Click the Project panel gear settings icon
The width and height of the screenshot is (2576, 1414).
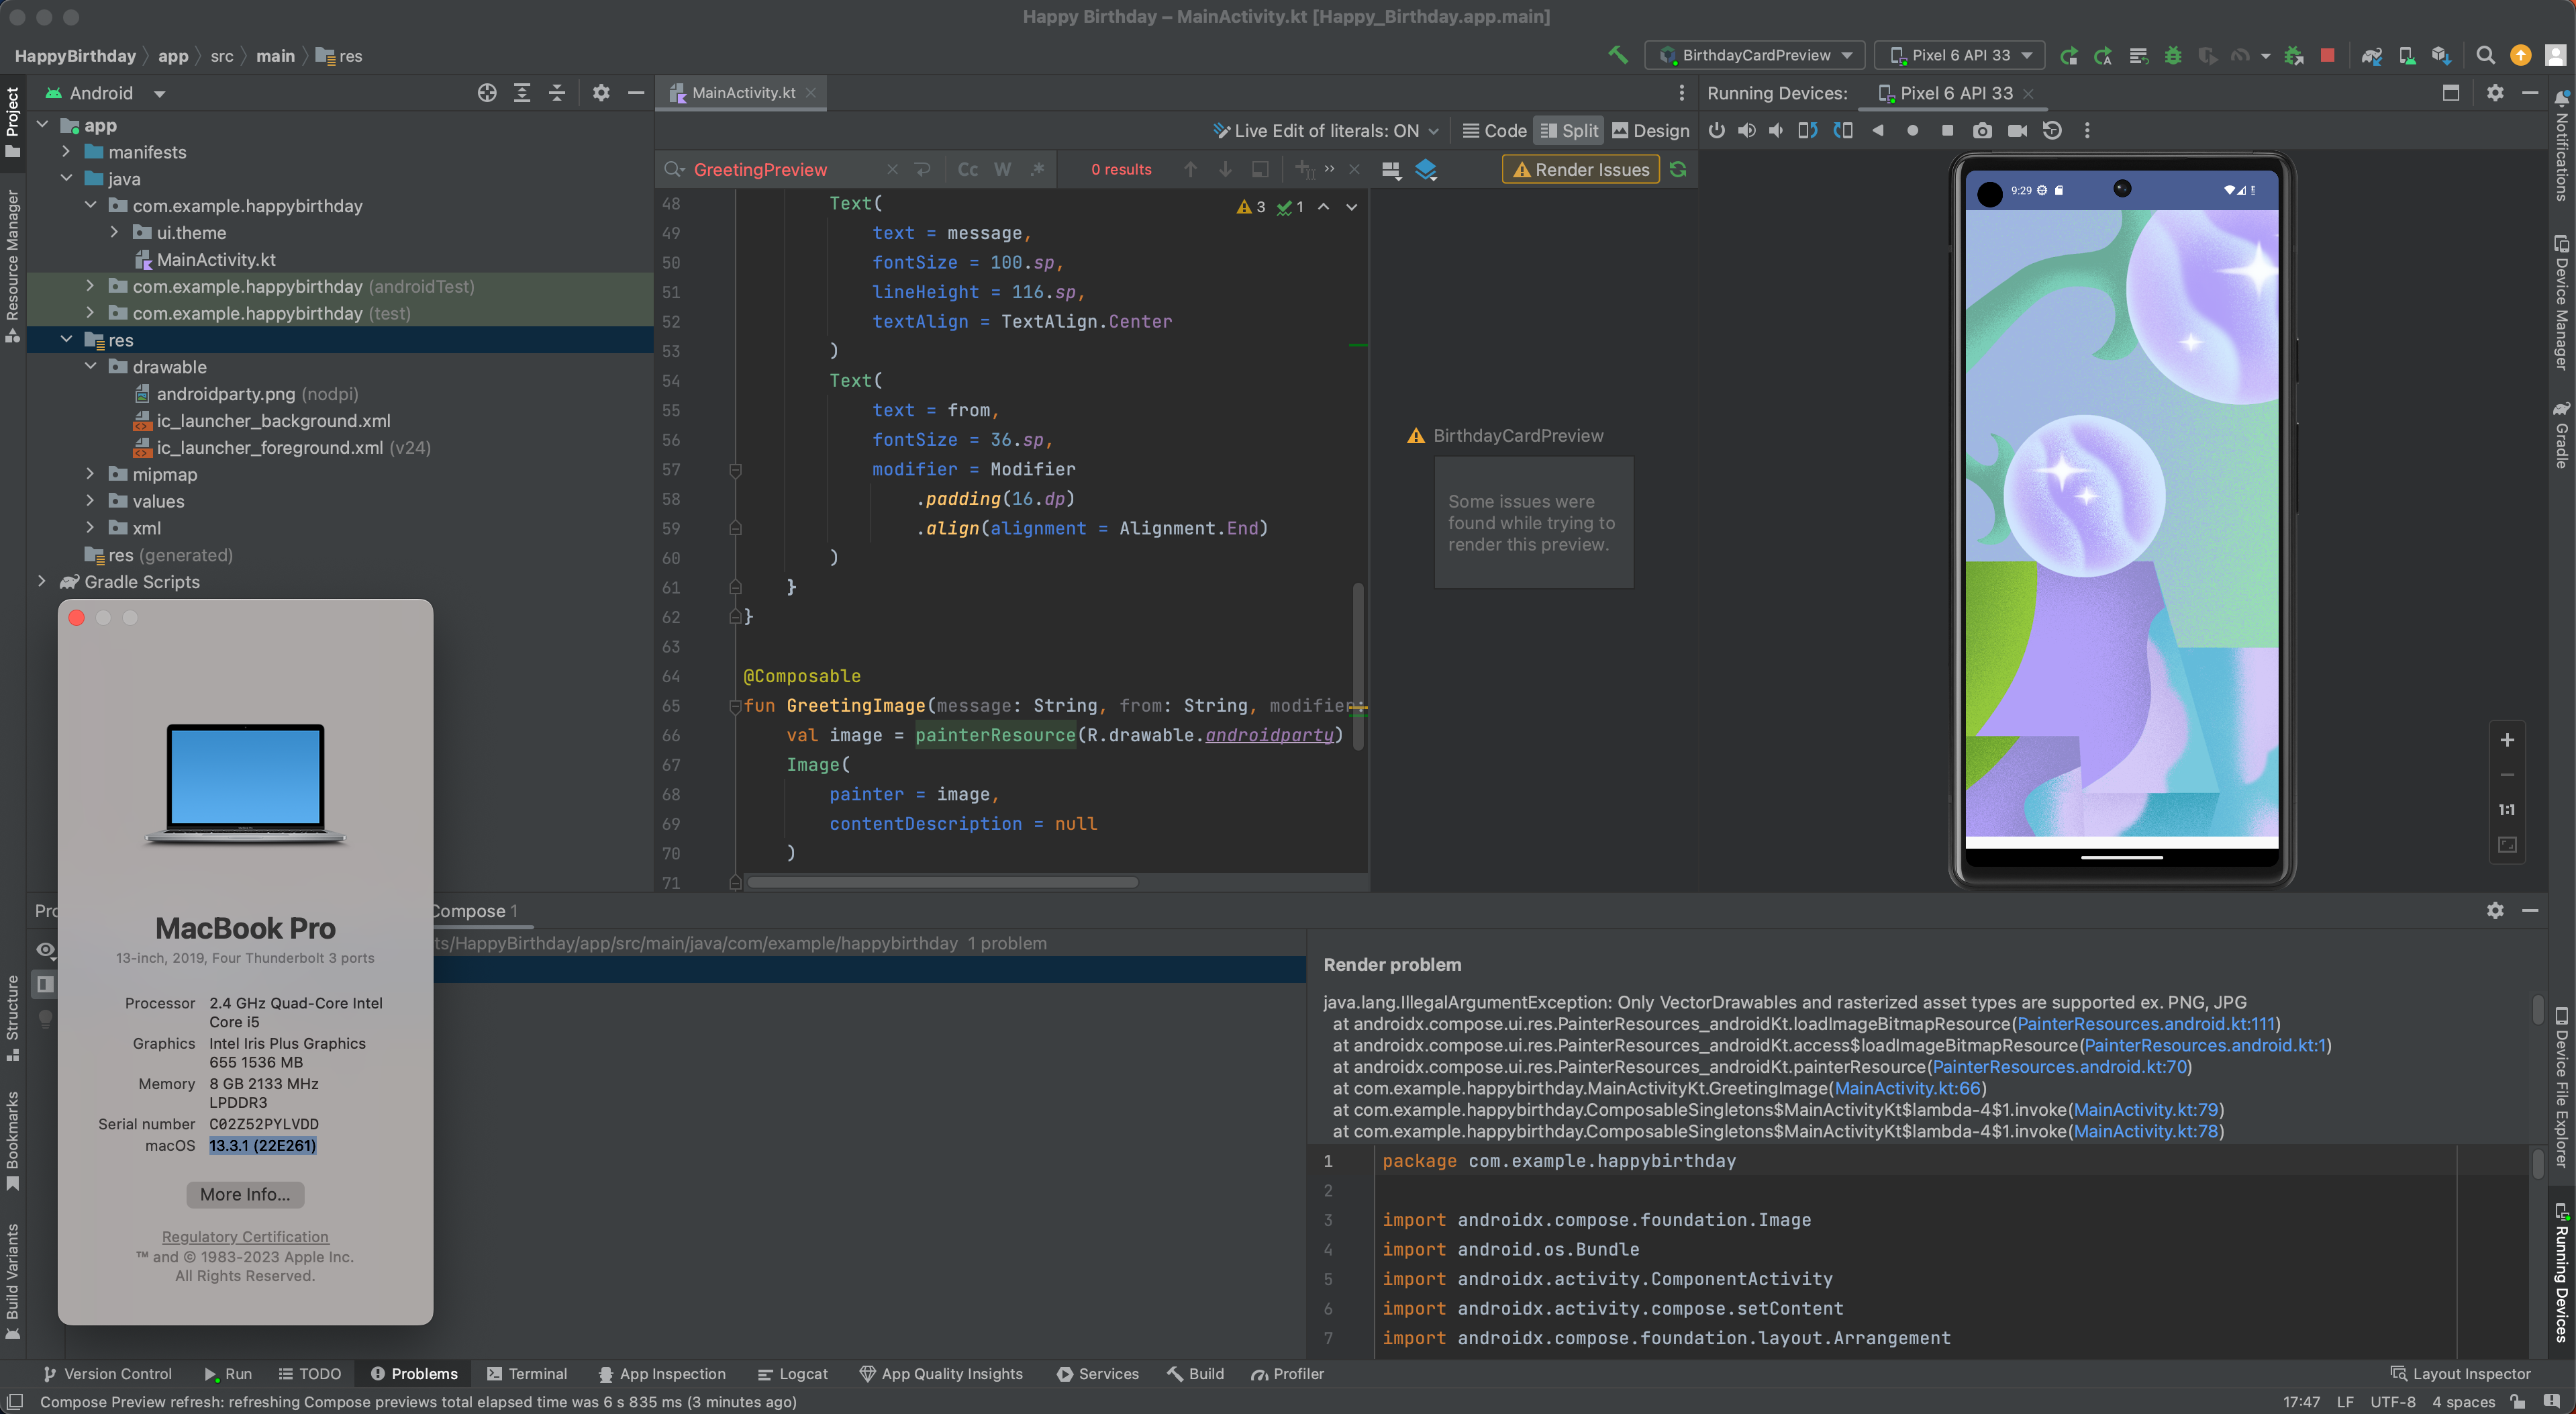[601, 93]
